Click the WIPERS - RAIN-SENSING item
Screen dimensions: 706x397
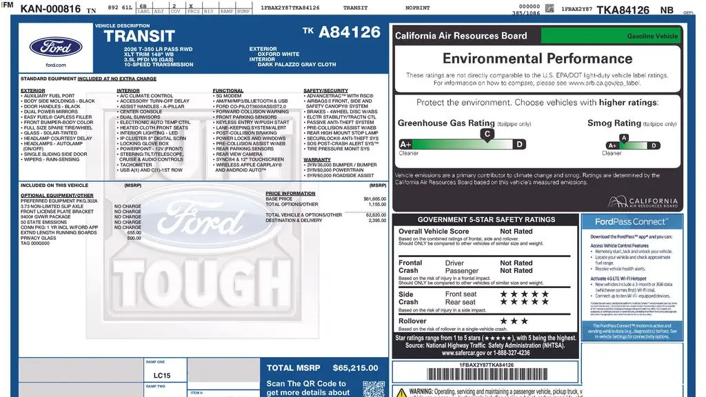point(51,159)
